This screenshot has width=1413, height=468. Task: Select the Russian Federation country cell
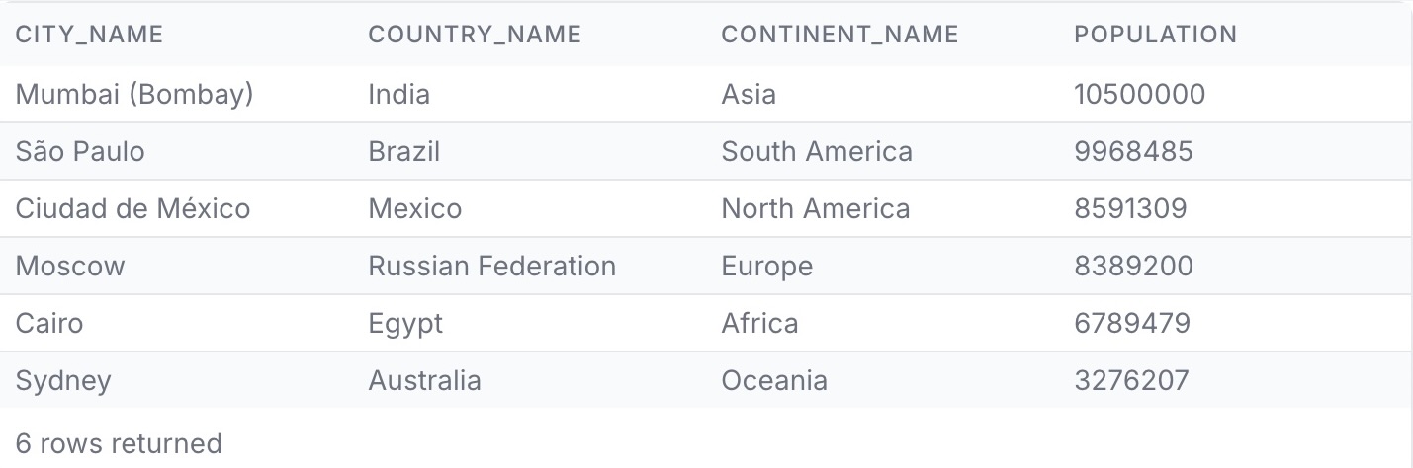pos(491,267)
